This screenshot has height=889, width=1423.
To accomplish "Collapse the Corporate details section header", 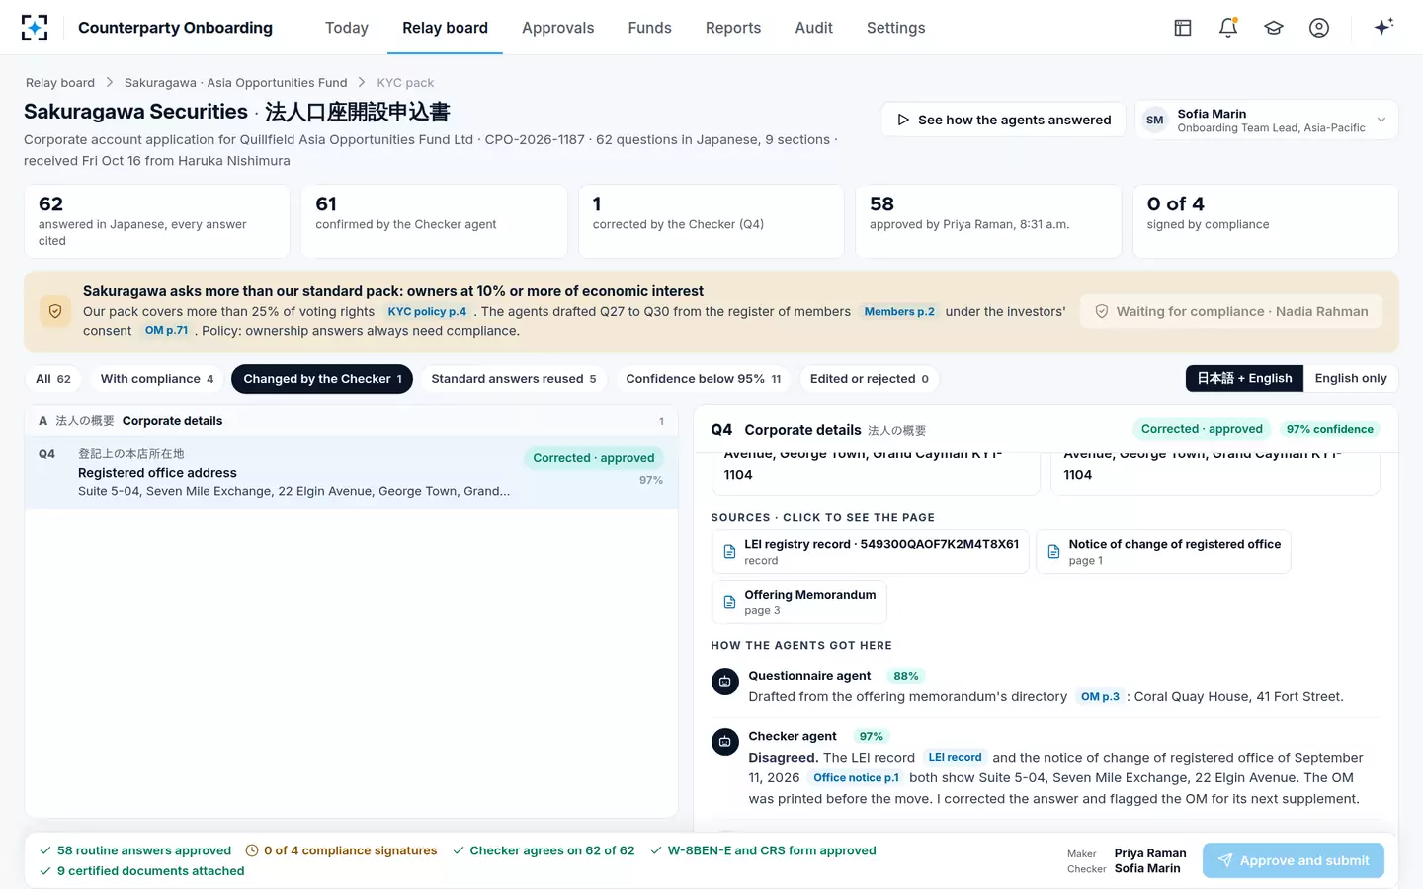I will click(x=351, y=421).
